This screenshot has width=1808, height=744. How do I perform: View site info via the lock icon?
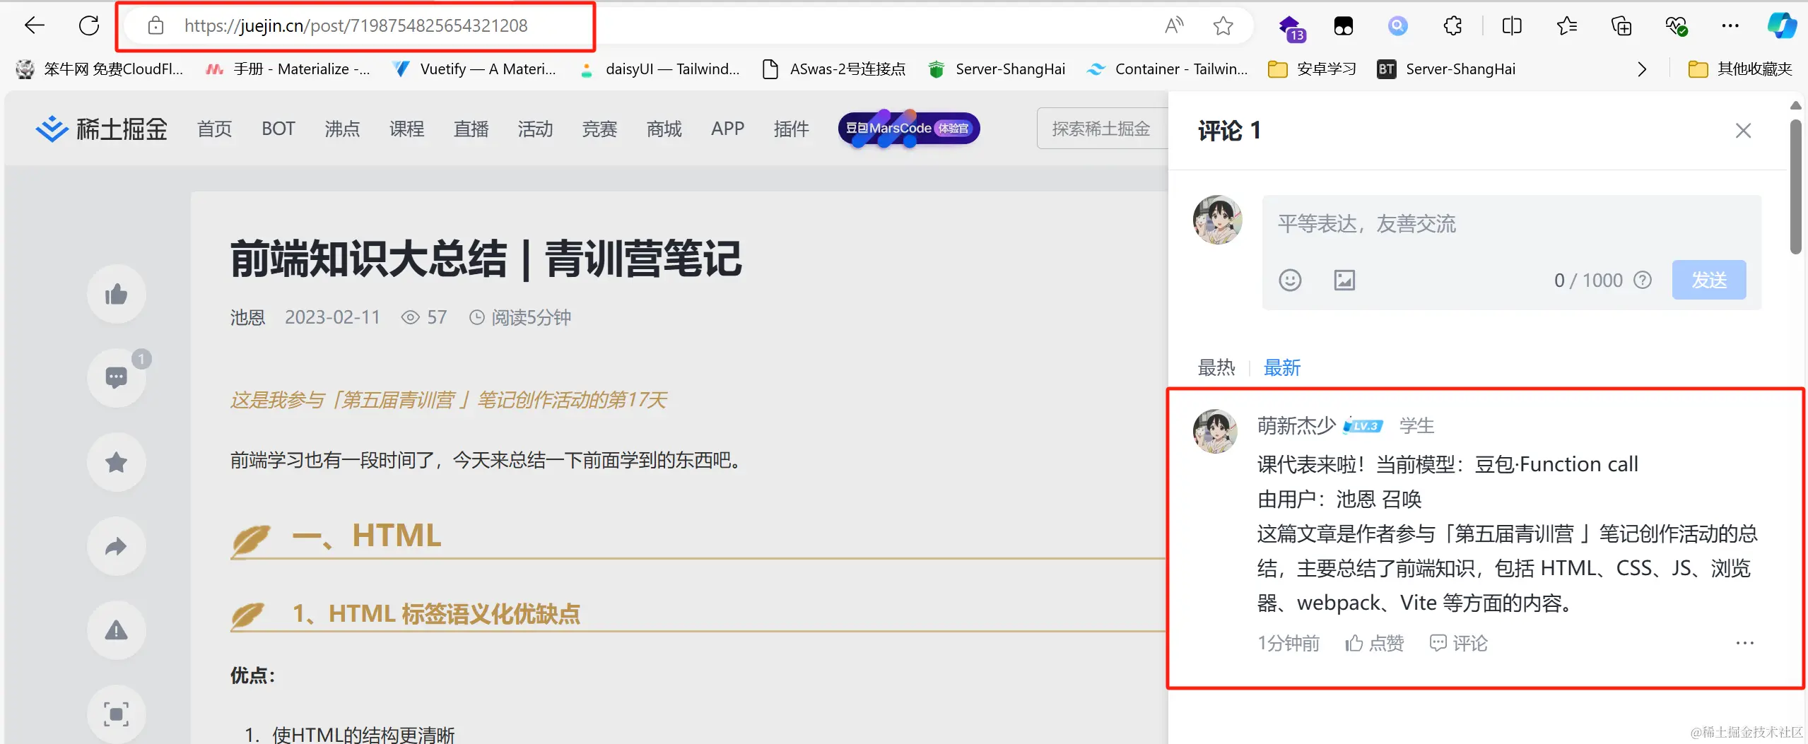point(155,26)
